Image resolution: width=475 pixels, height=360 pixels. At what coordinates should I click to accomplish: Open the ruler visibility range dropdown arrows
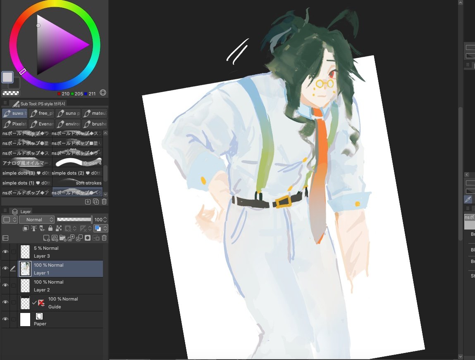click(x=90, y=228)
